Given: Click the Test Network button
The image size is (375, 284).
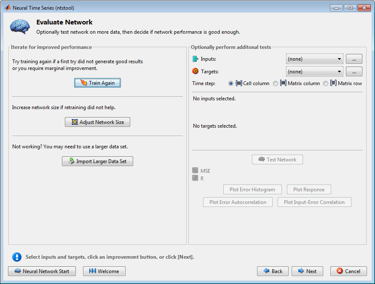Looking at the screenshot, I should (277, 160).
